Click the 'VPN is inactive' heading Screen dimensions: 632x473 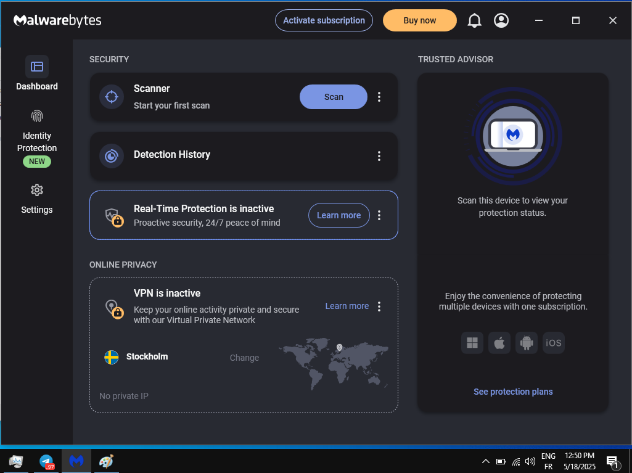click(167, 293)
